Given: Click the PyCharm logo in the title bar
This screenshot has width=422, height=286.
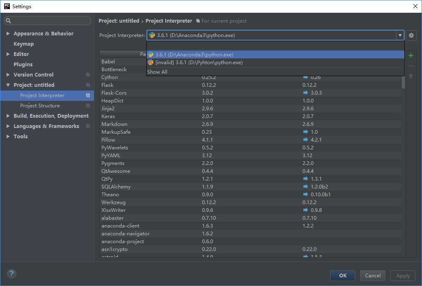Looking at the screenshot, I should tap(7, 6).
